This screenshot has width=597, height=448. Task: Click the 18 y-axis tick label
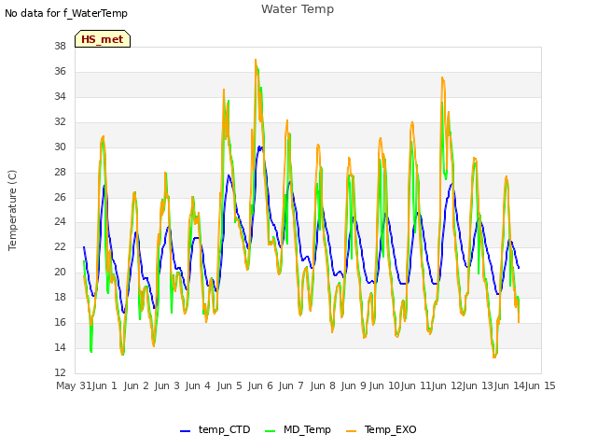coord(60,297)
